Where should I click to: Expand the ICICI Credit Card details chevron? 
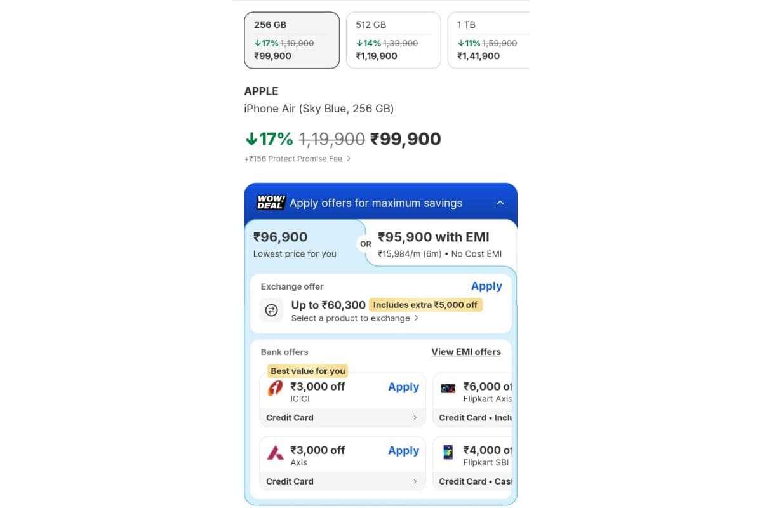pyautogui.click(x=415, y=418)
